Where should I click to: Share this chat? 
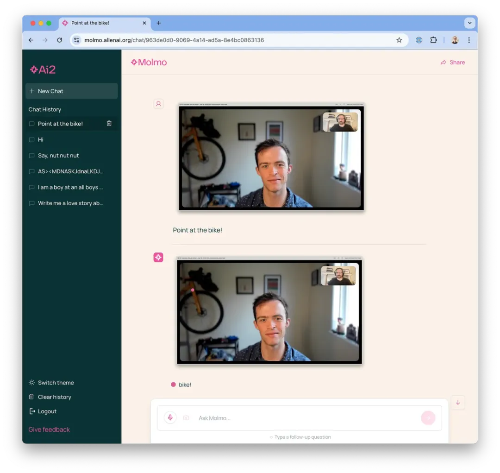tap(453, 63)
